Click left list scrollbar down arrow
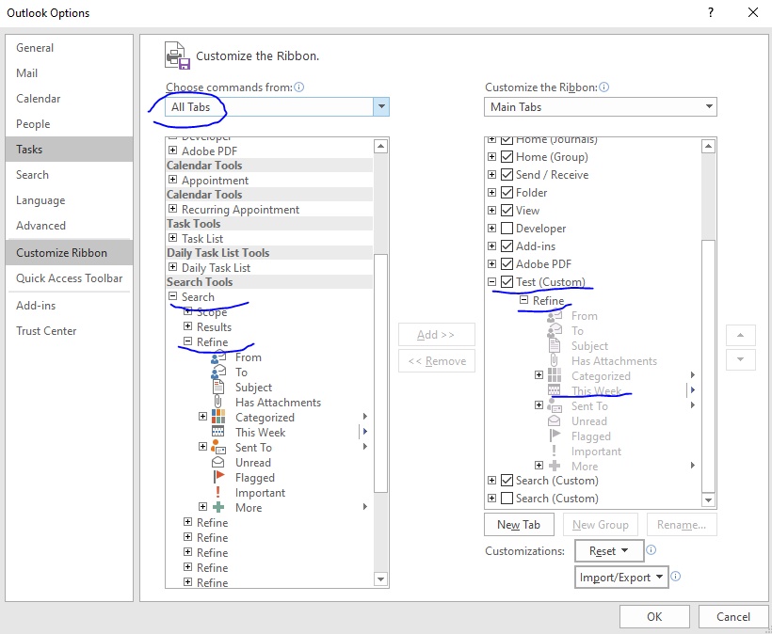 pyautogui.click(x=380, y=579)
